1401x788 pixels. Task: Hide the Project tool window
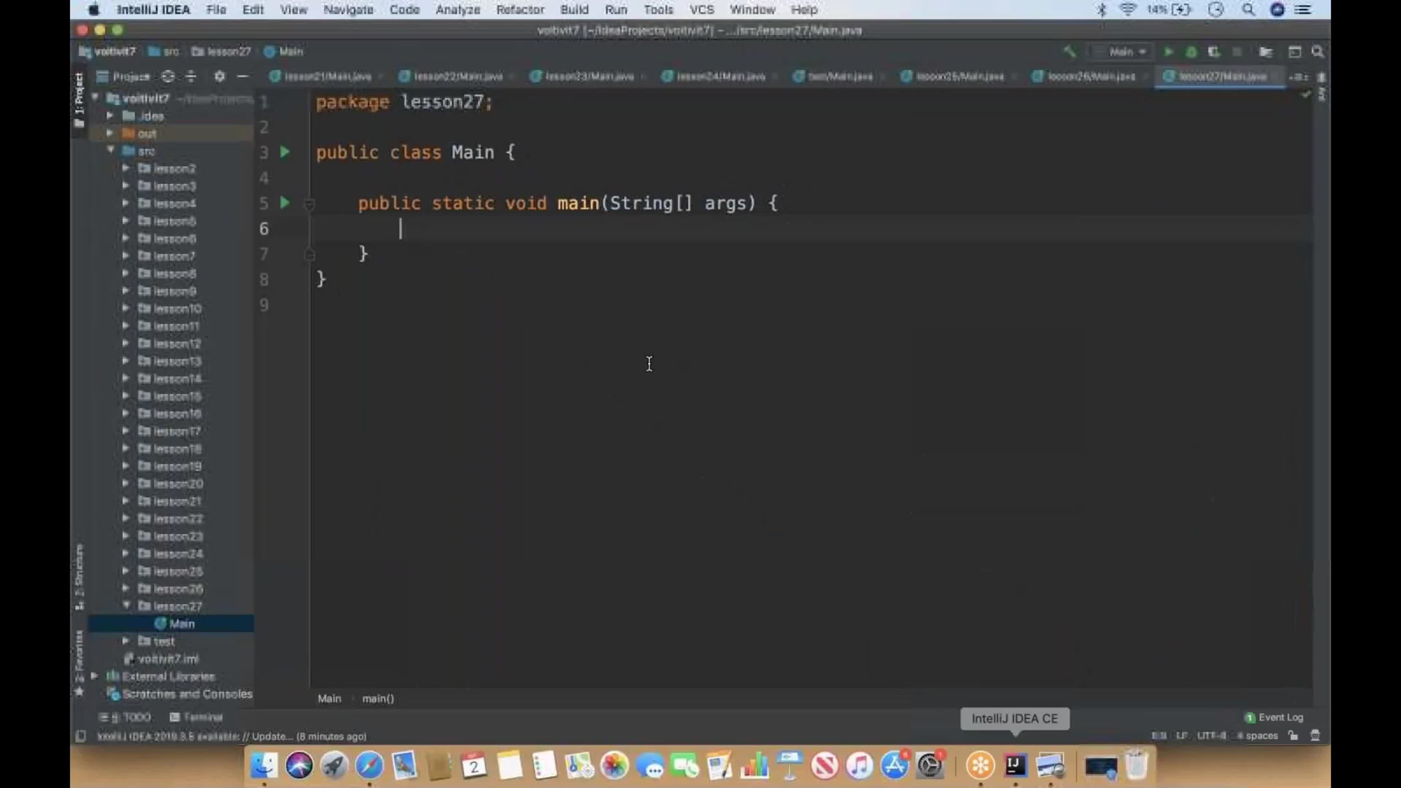click(x=243, y=77)
